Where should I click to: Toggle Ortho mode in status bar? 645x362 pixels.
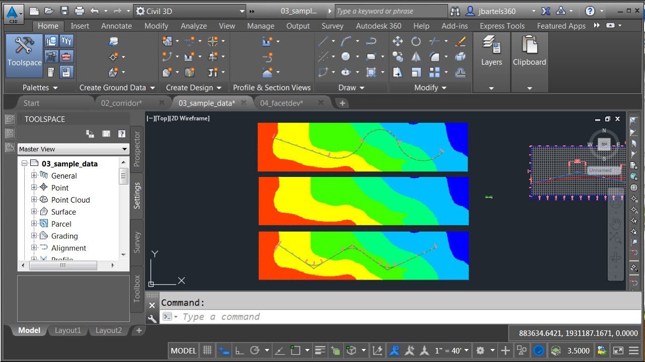click(x=240, y=350)
